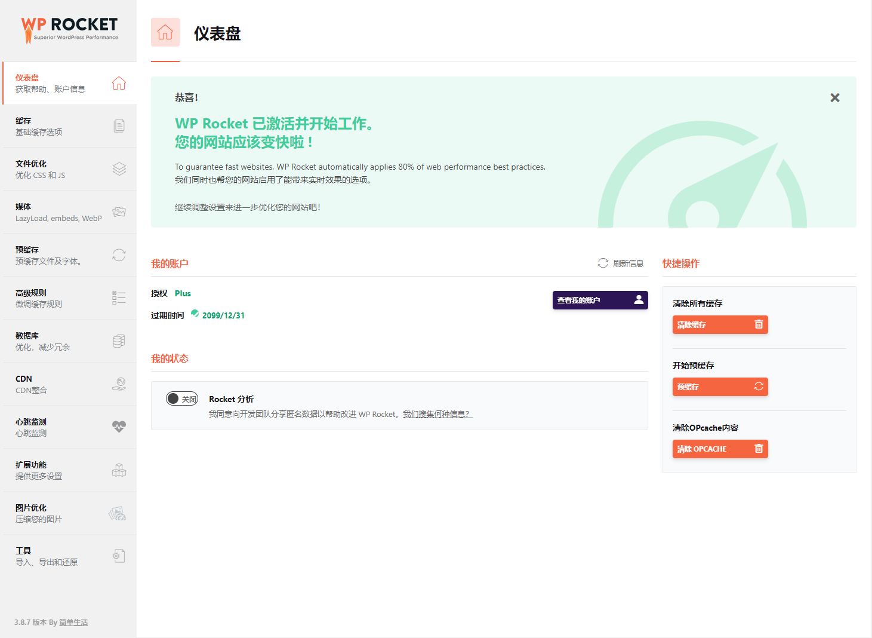The height and width of the screenshot is (638, 872).
Task: Click the refresh icon beside 刷新信息
Action: pos(602,263)
